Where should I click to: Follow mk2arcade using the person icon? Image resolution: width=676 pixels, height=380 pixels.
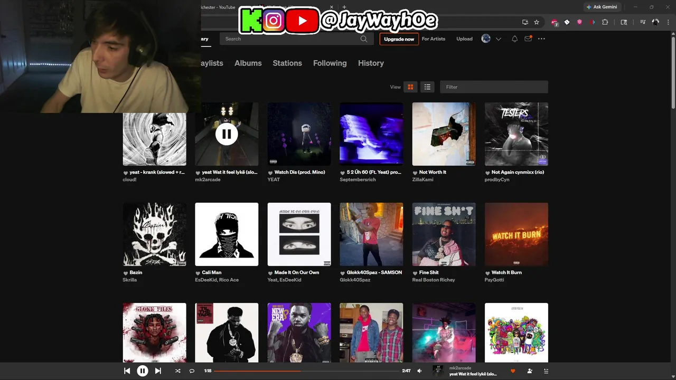pyautogui.click(x=530, y=371)
